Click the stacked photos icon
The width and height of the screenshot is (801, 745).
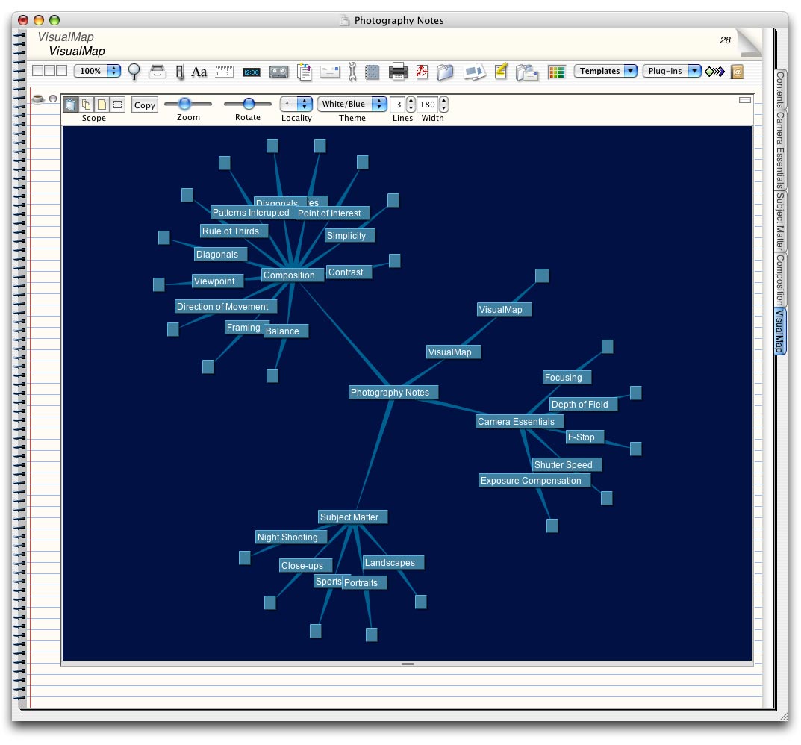(x=475, y=72)
